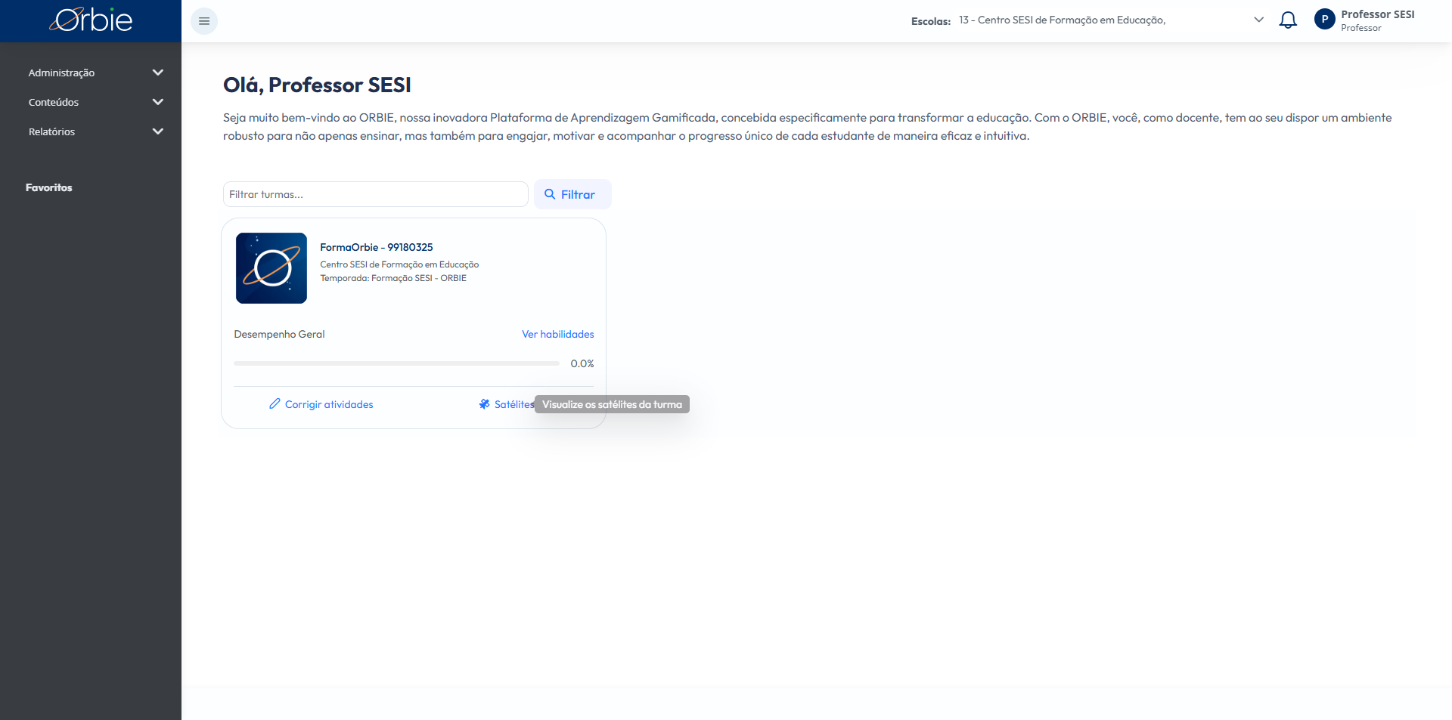Image resolution: width=1452 pixels, height=720 pixels.
Task: Open Ver habilidades link
Action: tap(558, 334)
